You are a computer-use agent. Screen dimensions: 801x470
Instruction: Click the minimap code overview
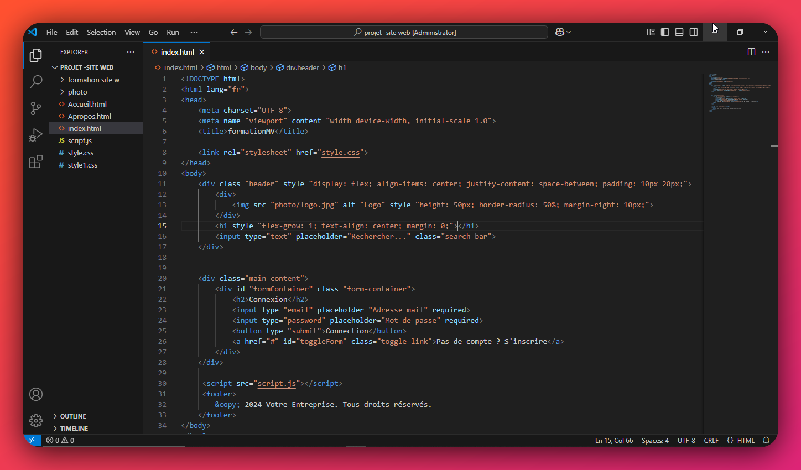(x=738, y=93)
